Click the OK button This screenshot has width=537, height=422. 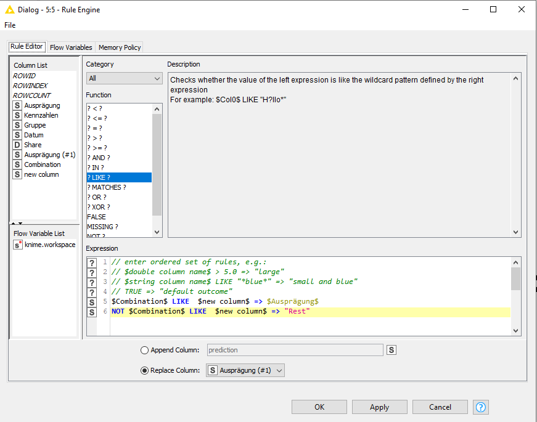[x=319, y=407]
